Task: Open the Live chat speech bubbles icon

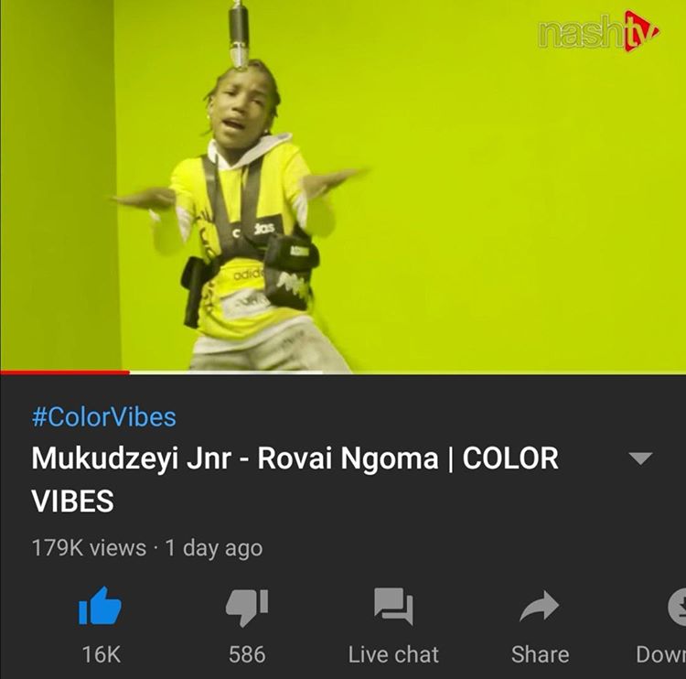Action: tap(393, 607)
